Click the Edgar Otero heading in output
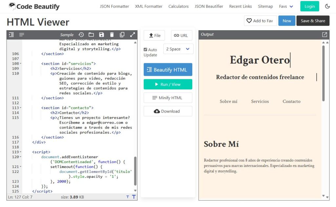This screenshot has height=207, width=336. pos(260,60)
